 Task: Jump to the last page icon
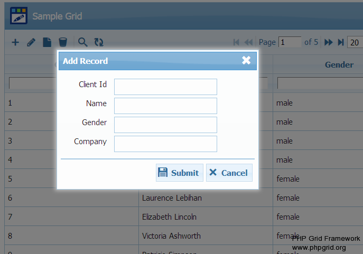[341, 42]
